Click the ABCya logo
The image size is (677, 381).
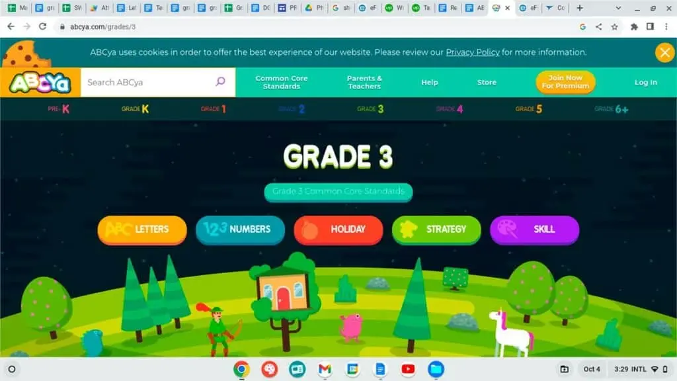(x=40, y=83)
